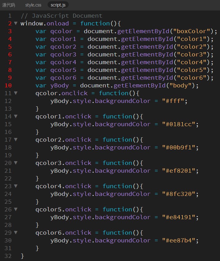Click the "#e84191" color value
The width and height of the screenshot is (220, 261).
[x=178, y=217]
